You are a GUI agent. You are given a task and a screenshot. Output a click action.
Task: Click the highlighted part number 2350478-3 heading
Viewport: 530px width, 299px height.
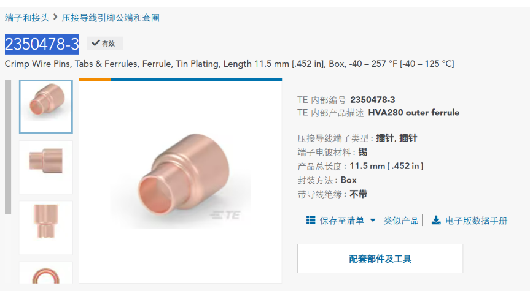(x=42, y=44)
